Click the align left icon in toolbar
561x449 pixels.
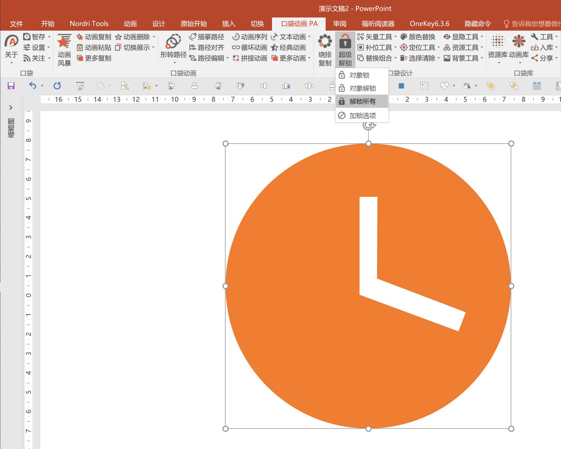pyautogui.click(x=172, y=86)
